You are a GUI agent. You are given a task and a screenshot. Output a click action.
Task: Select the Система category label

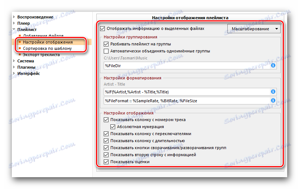(x=25, y=61)
